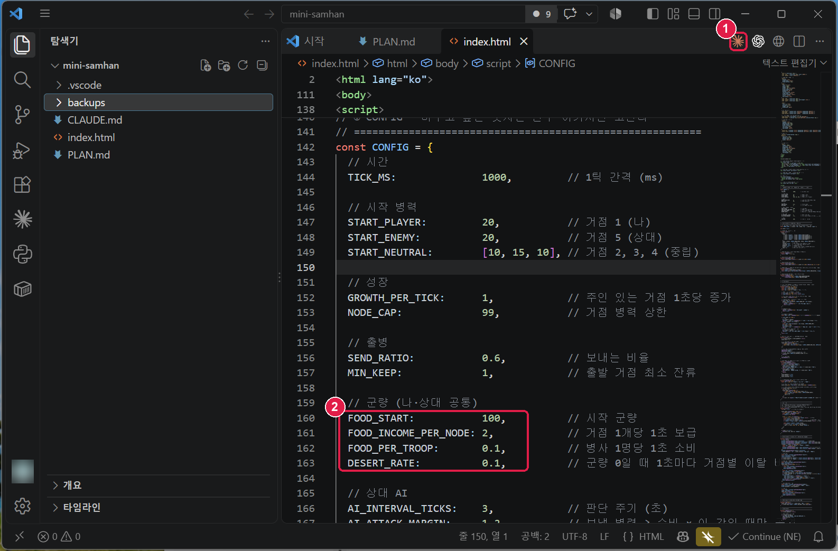
Task: Click the hexagon icon in title bar
Action: [x=616, y=14]
